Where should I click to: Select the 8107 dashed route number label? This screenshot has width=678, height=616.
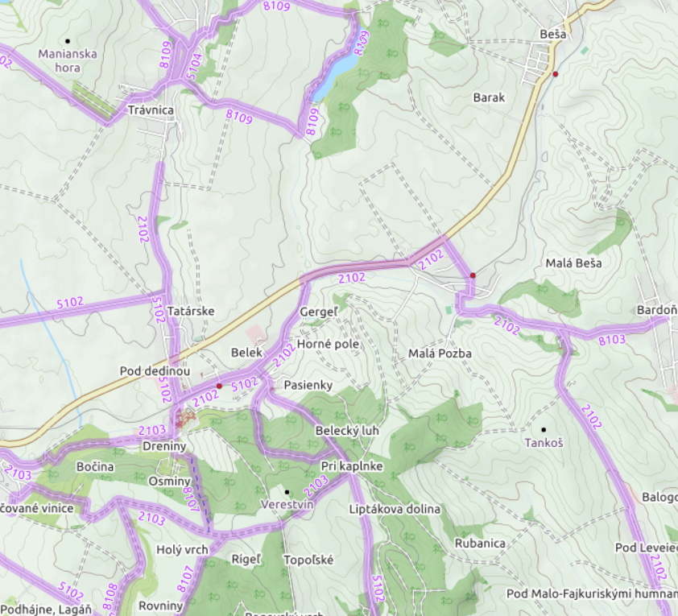[x=191, y=500]
